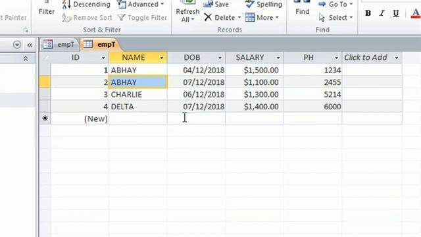Click the salary $1,300.00 cell
The width and height of the screenshot is (421, 237).
point(255,94)
